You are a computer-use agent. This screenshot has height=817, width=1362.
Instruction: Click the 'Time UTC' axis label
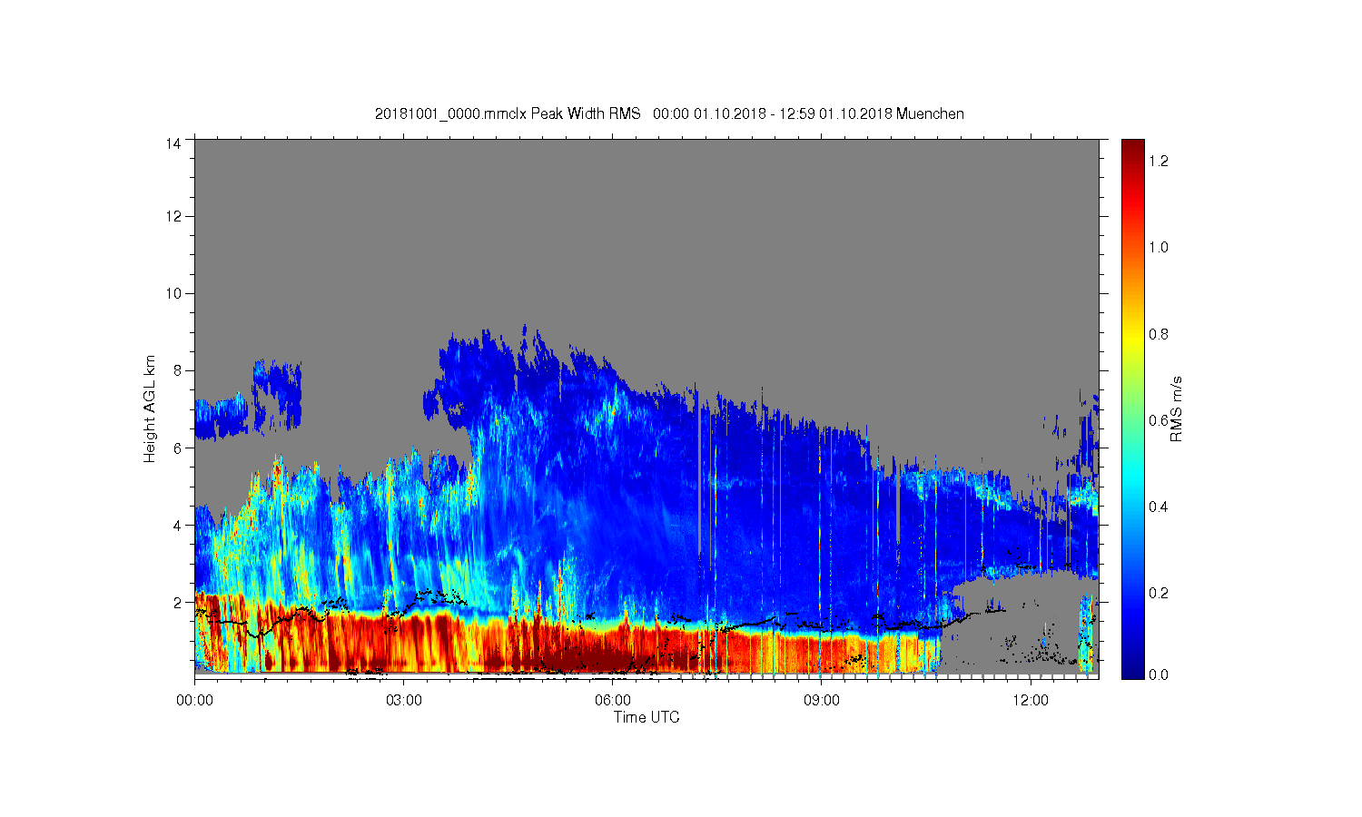tap(646, 717)
